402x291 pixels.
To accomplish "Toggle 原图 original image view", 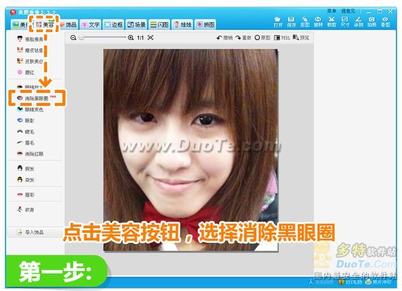I will pos(262,37).
